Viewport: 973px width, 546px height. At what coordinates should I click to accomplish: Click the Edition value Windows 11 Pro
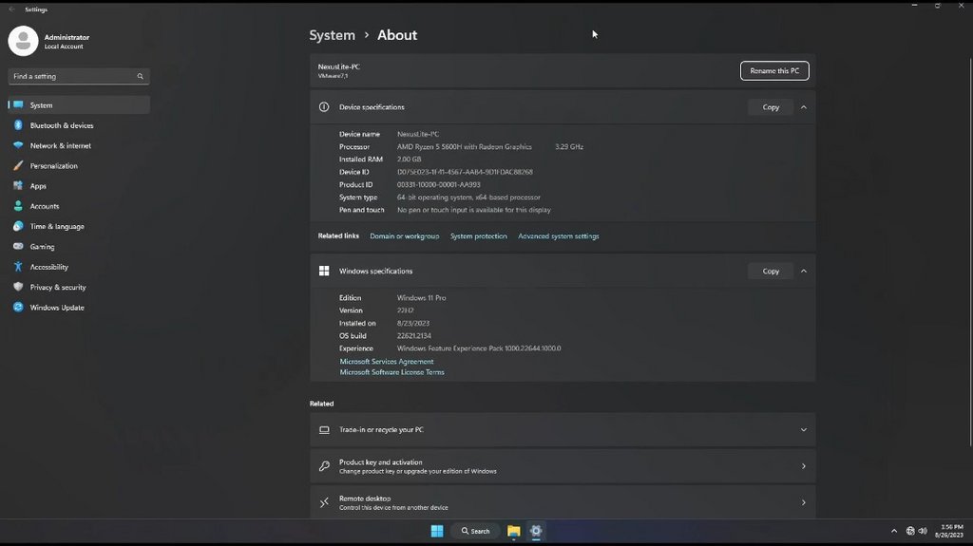click(x=421, y=298)
